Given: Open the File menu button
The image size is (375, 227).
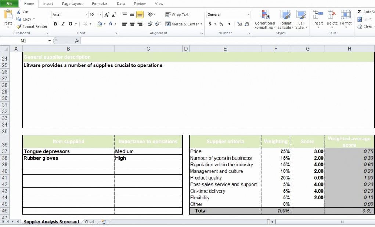Looking at the screenshot, I should 9,4.
